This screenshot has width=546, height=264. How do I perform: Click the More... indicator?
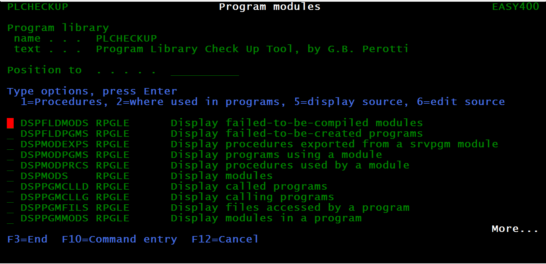pyautogui.click(x=515, y=229)
